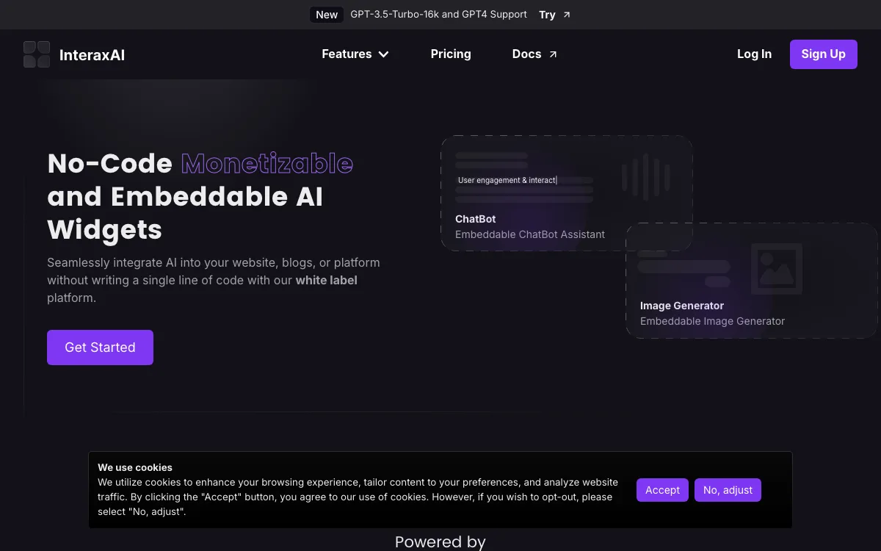Click the New badge in banner

pyautogui.click(x=327, y=15)
